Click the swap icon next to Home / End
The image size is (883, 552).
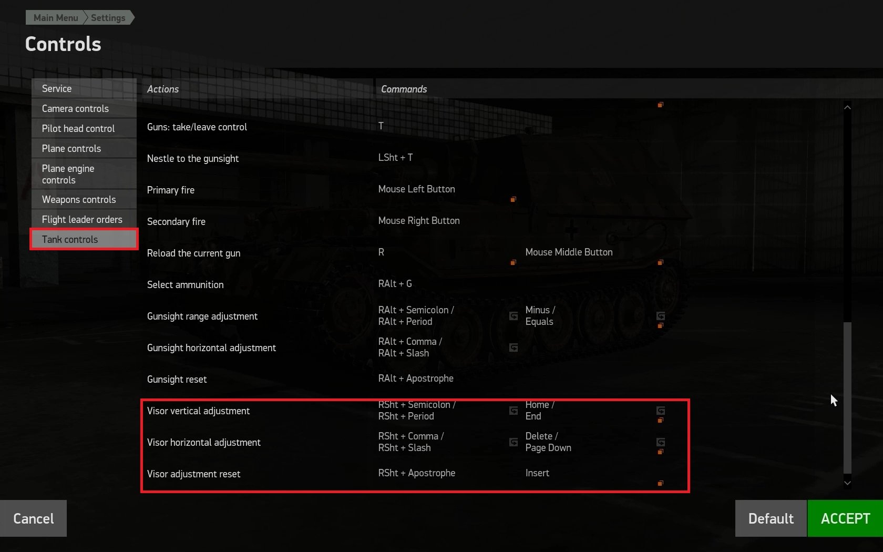click(x=661, y=411)
